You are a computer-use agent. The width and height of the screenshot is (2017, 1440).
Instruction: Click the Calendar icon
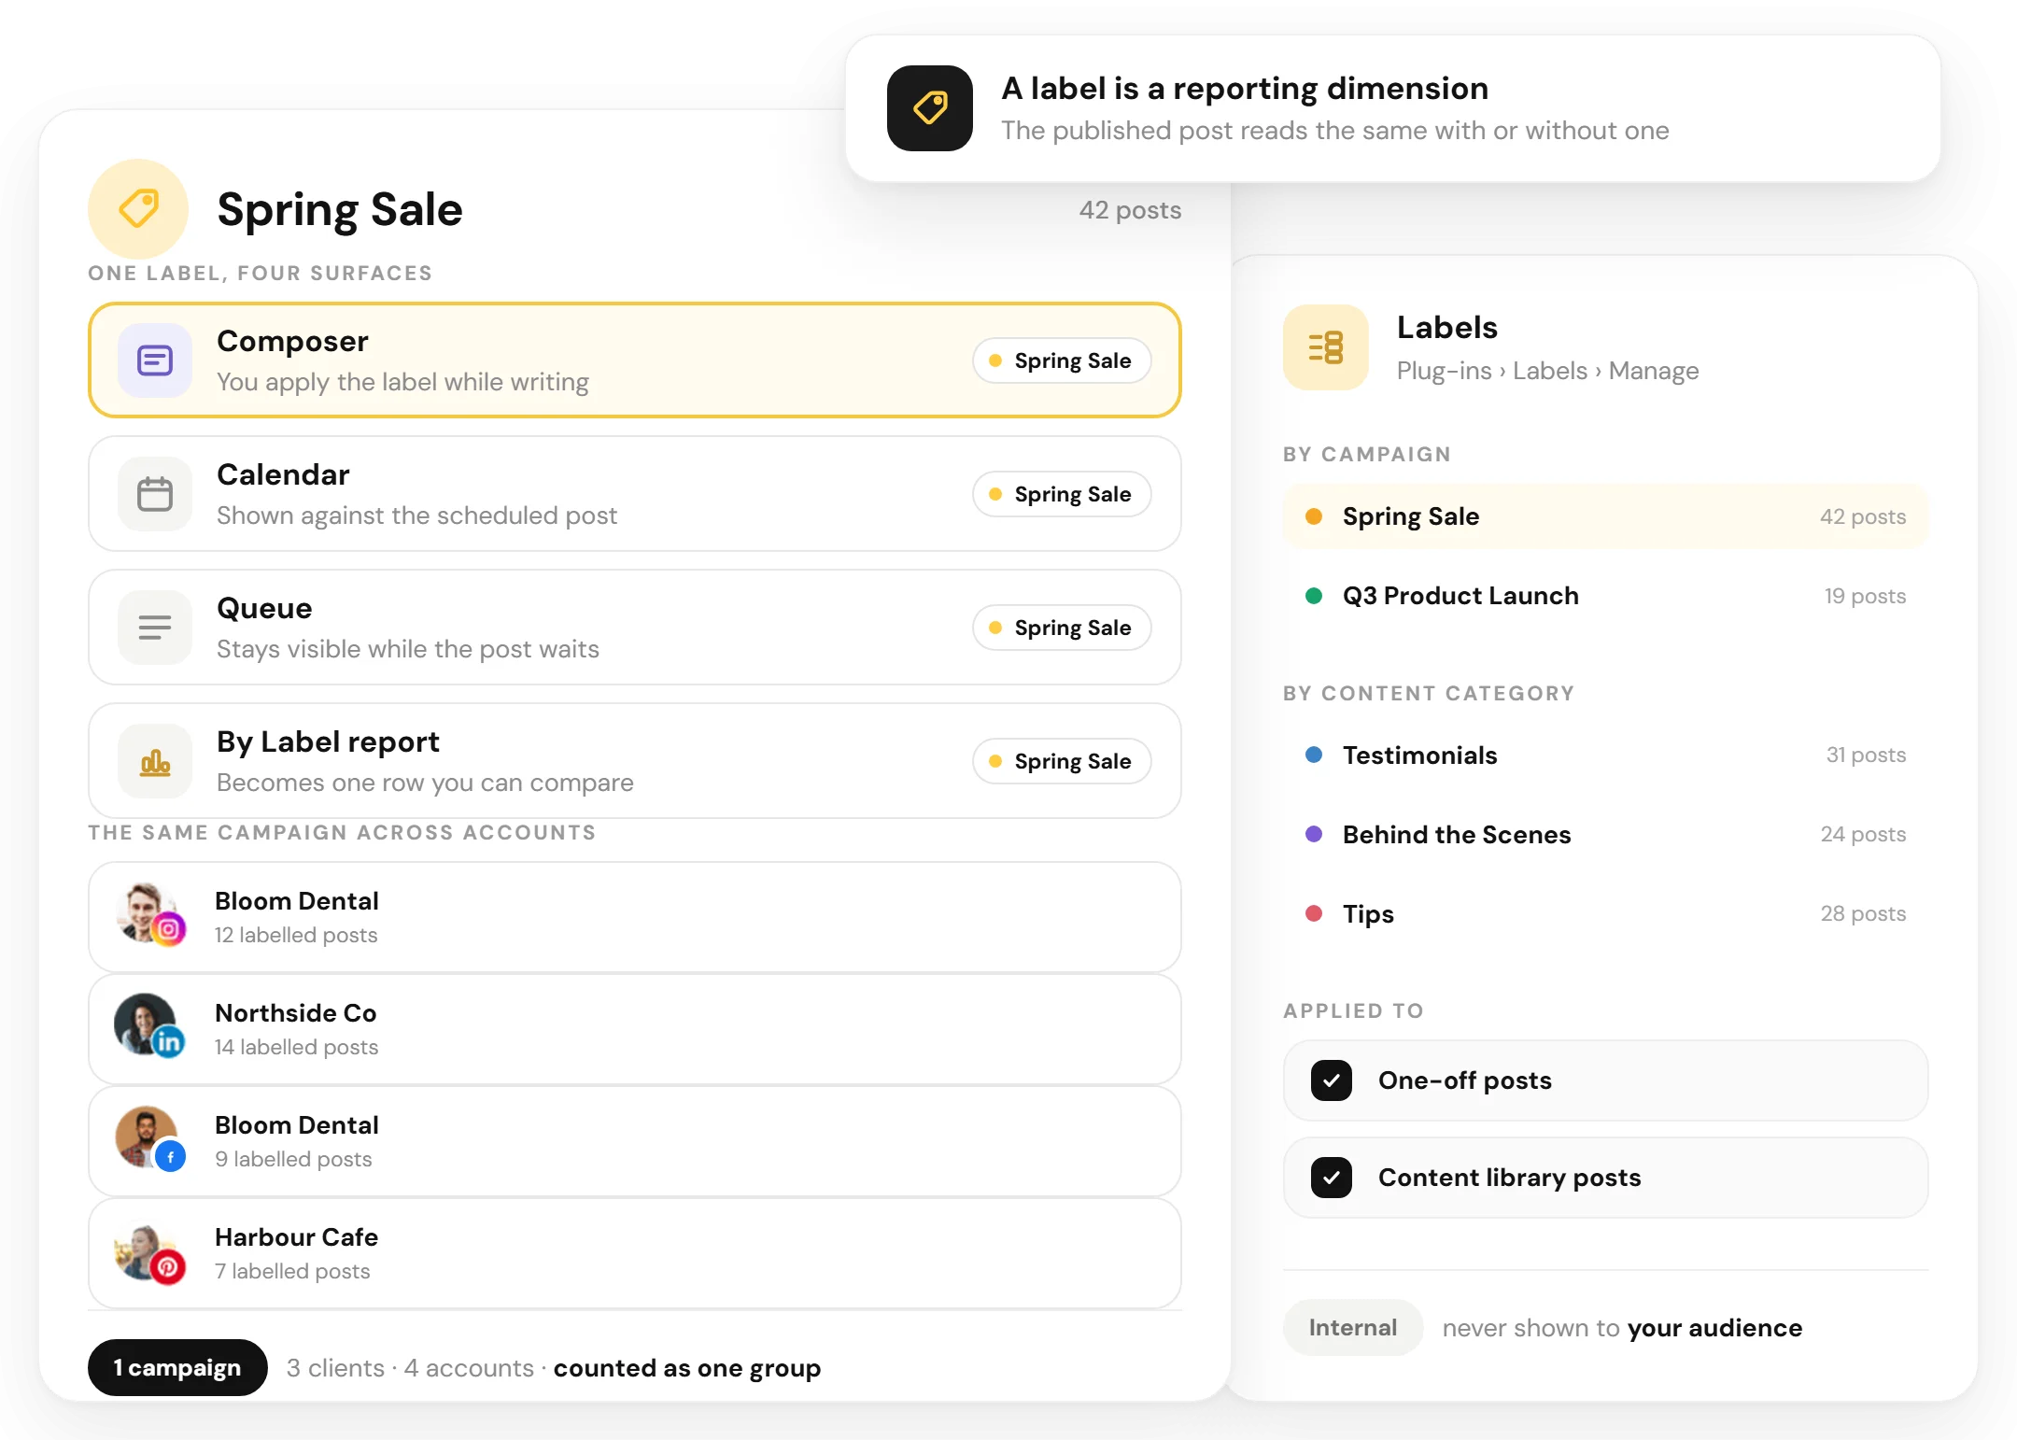155,494
